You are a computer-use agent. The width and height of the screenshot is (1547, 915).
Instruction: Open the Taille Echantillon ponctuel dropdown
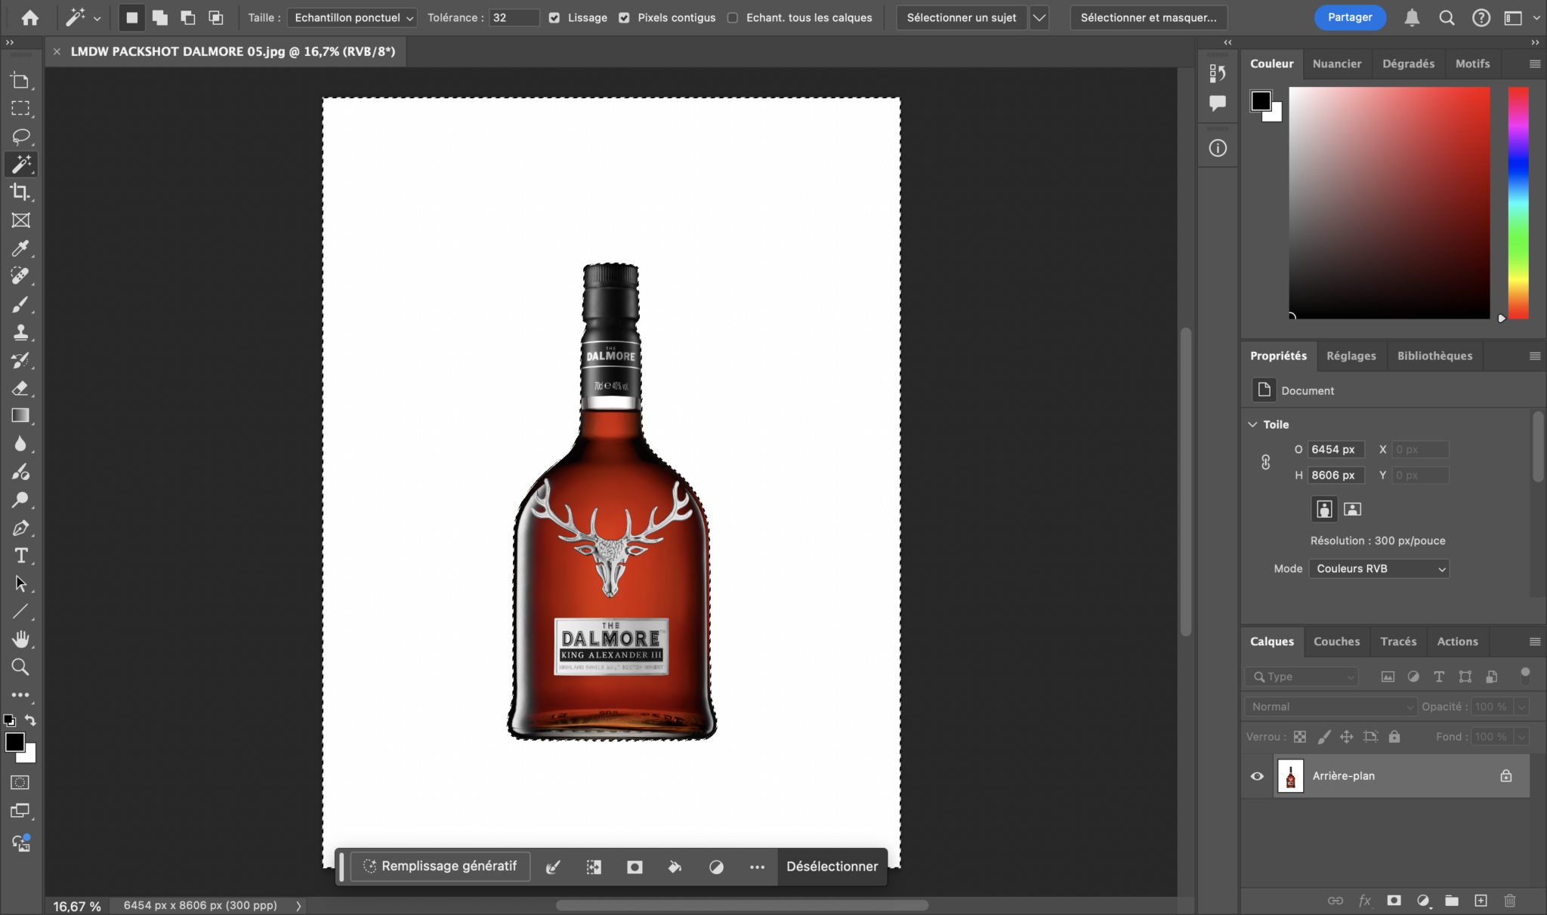click(x=353, y=17)
